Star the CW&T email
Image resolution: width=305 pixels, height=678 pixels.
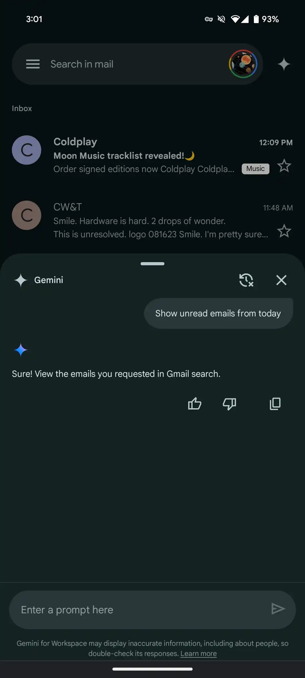[x=284, y=231]
